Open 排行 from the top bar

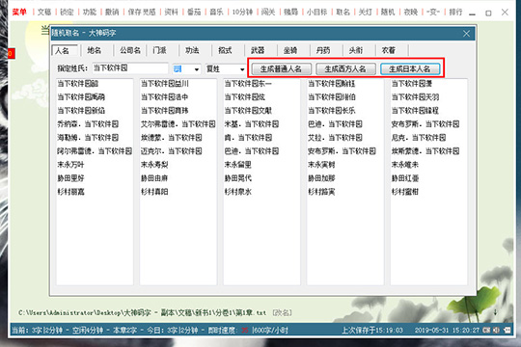tap(455, 12)
